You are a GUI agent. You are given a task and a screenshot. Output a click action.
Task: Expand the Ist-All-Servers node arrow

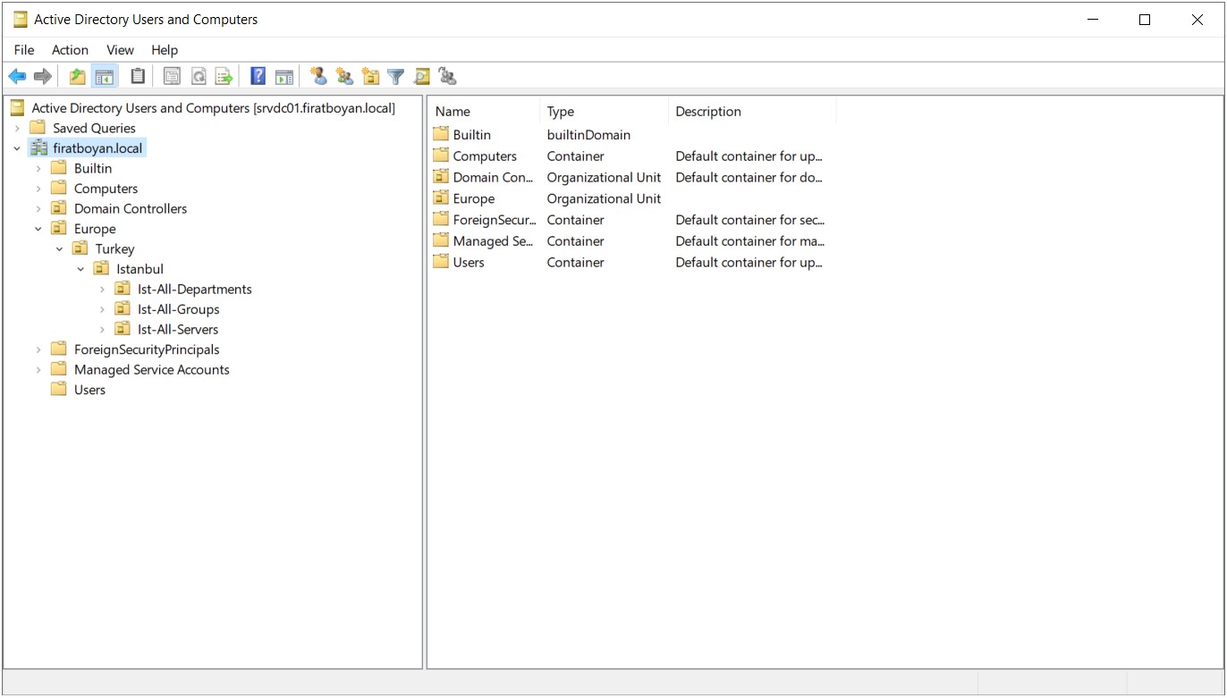click(102, 329)
